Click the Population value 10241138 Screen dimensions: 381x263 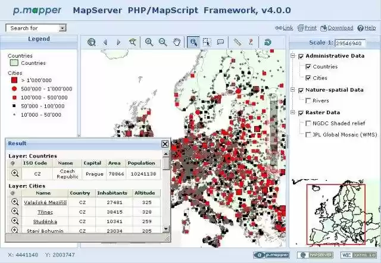tap(143, 174)
